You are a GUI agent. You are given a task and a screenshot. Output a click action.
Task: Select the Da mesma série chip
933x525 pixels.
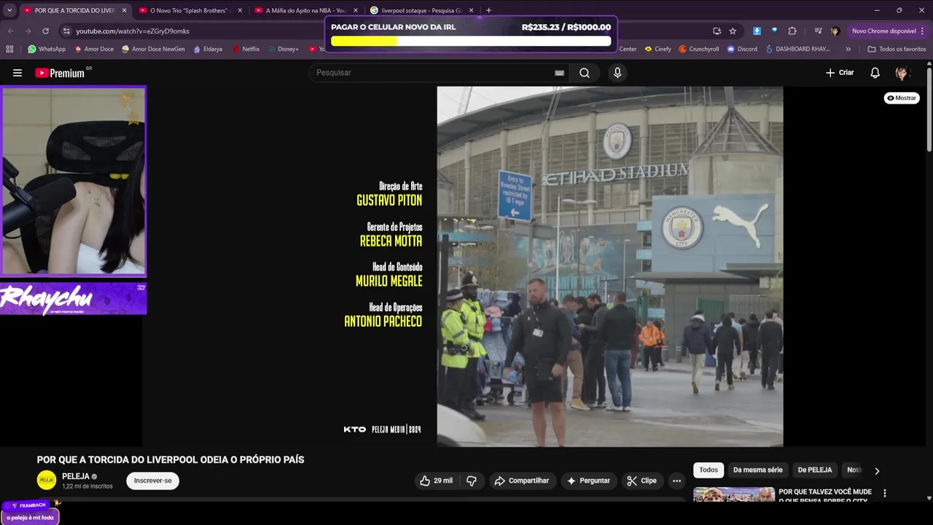(757, 470)
